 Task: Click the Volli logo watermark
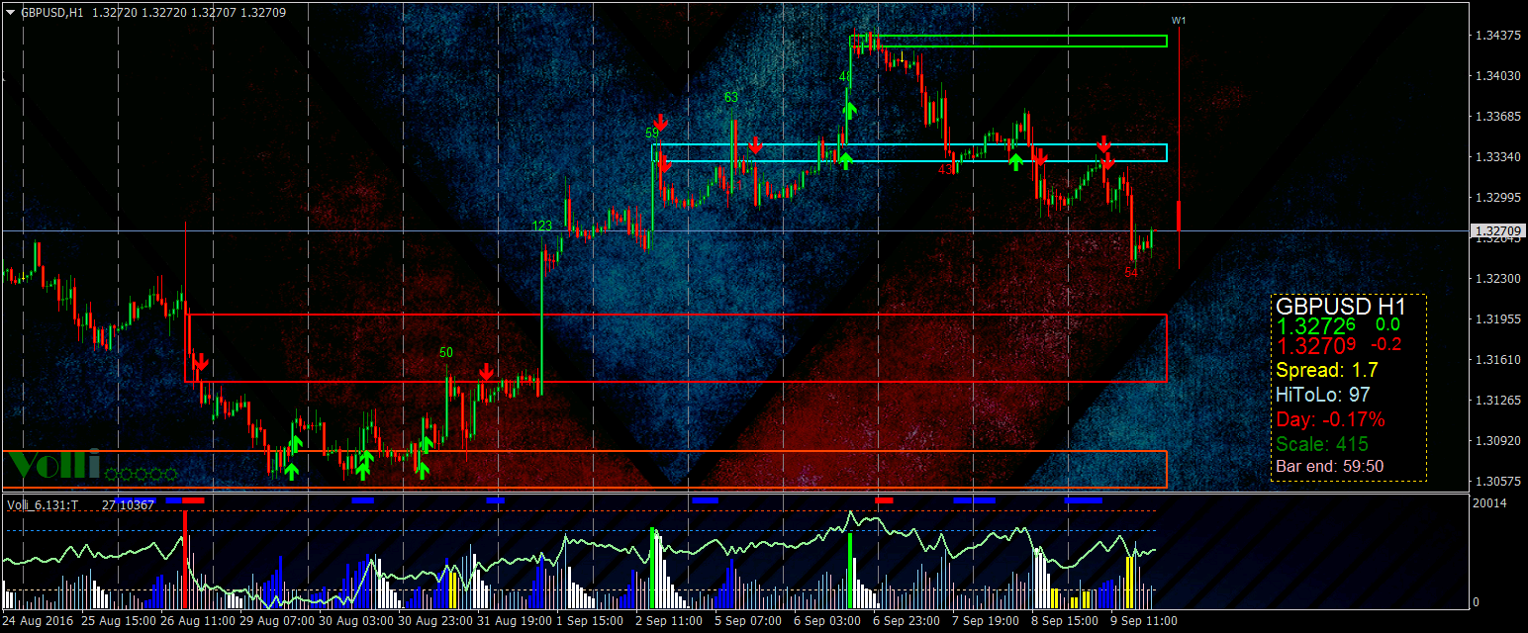[x=53, y=463]
